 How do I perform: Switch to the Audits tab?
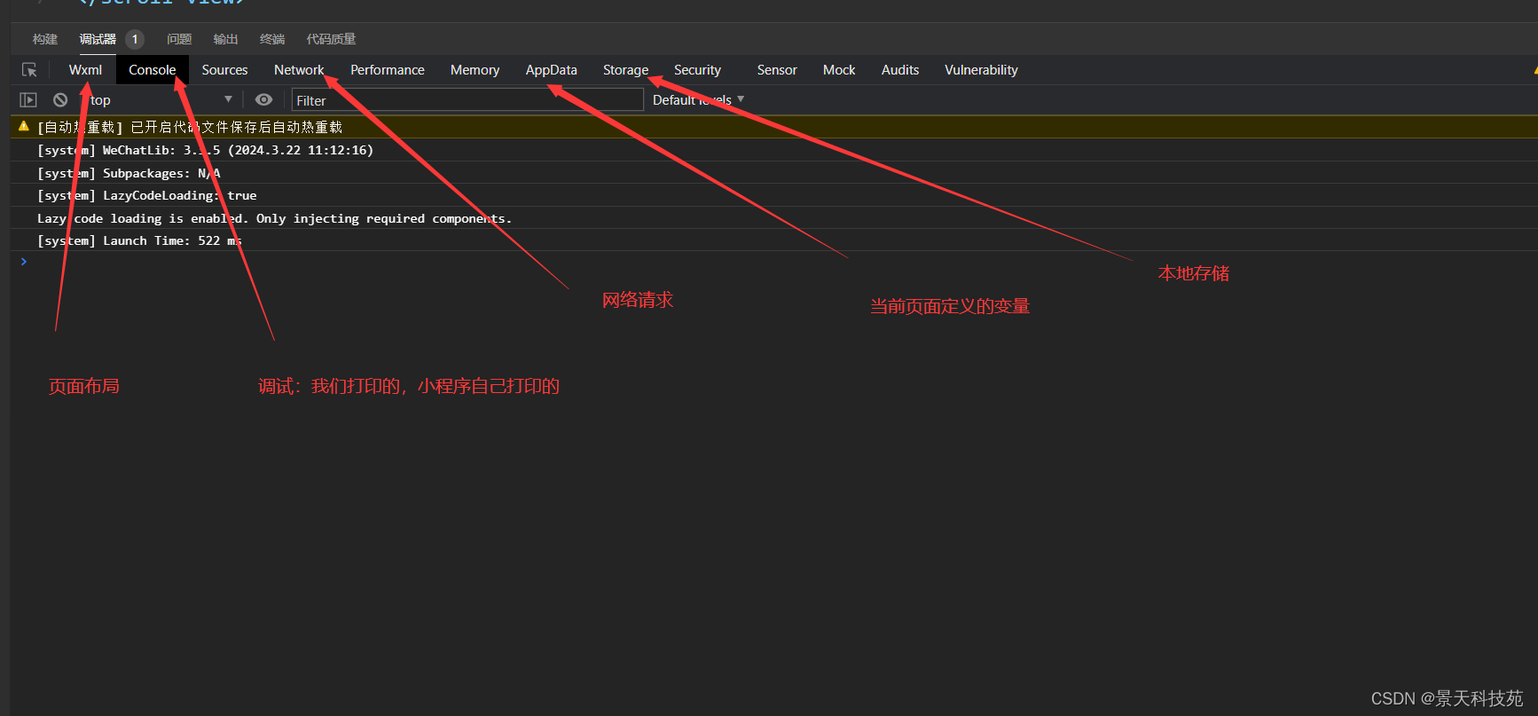pos(900,70)
